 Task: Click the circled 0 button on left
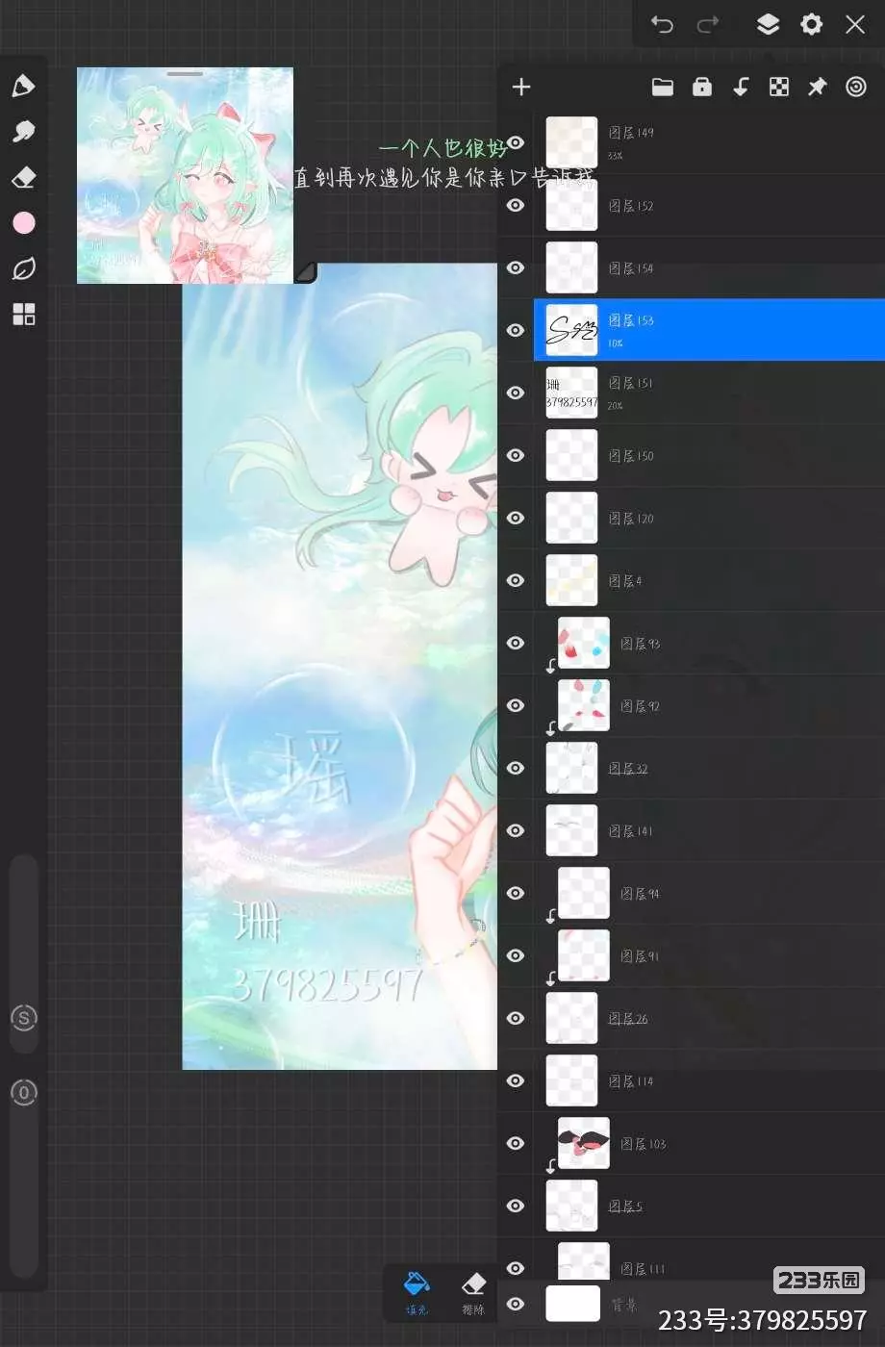[24, 1093]
